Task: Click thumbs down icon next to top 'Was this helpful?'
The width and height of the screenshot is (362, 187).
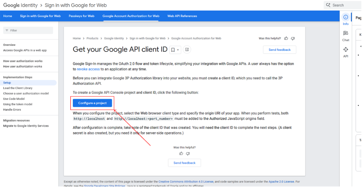Action: (x=293, y=38)
